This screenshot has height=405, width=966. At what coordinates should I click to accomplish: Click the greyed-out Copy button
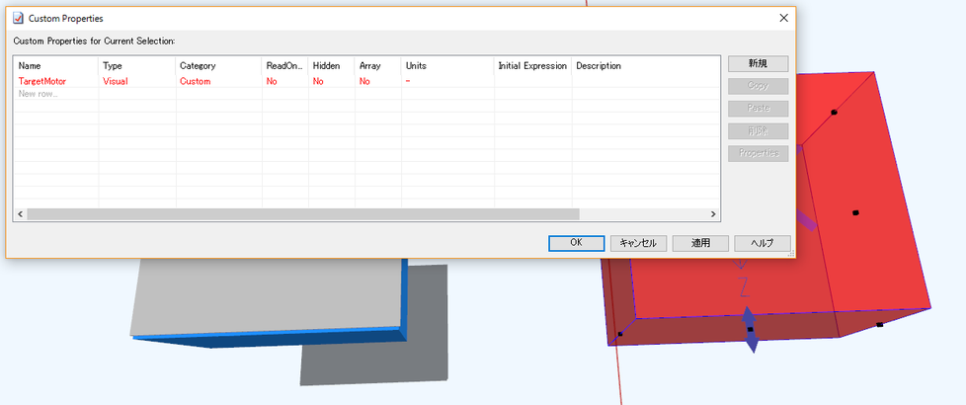click(758, 86)
